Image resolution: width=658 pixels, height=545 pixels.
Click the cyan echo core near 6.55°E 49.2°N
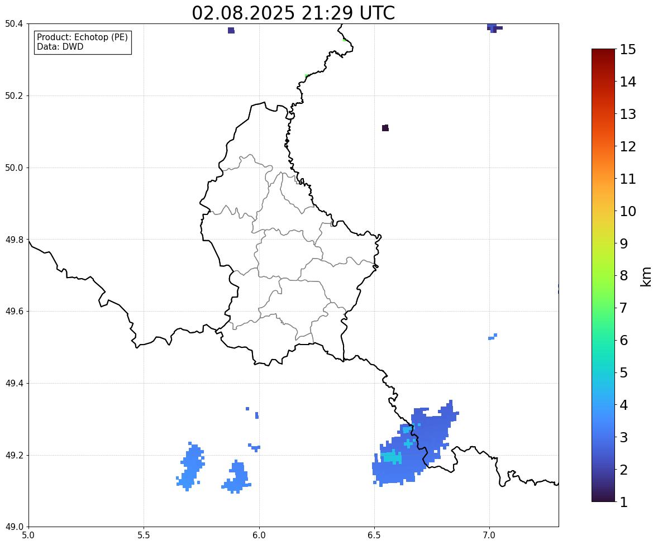tap(392, 456)
